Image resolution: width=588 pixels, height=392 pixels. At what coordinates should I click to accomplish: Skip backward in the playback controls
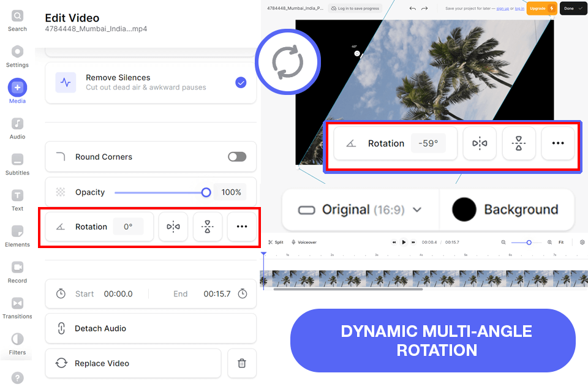point(394,243)
